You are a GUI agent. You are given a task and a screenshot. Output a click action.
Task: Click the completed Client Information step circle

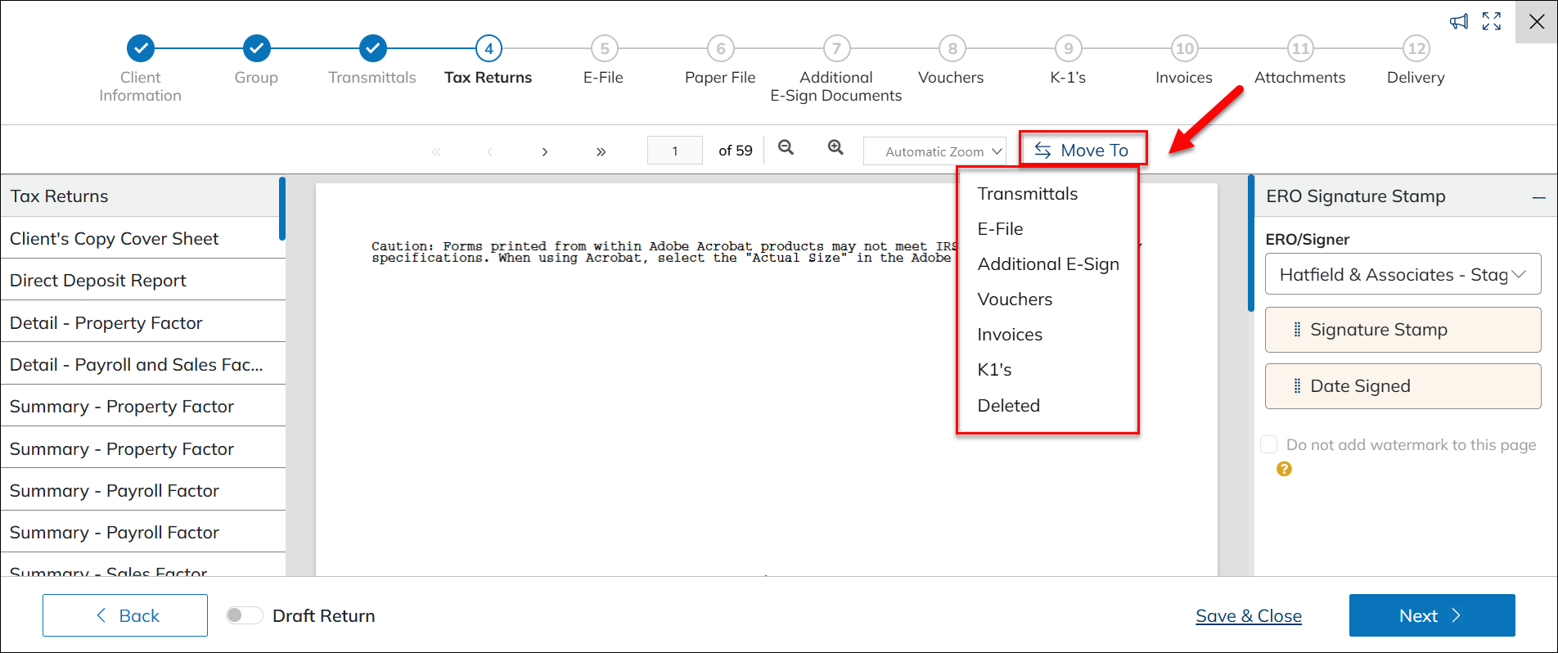(141, 48)
